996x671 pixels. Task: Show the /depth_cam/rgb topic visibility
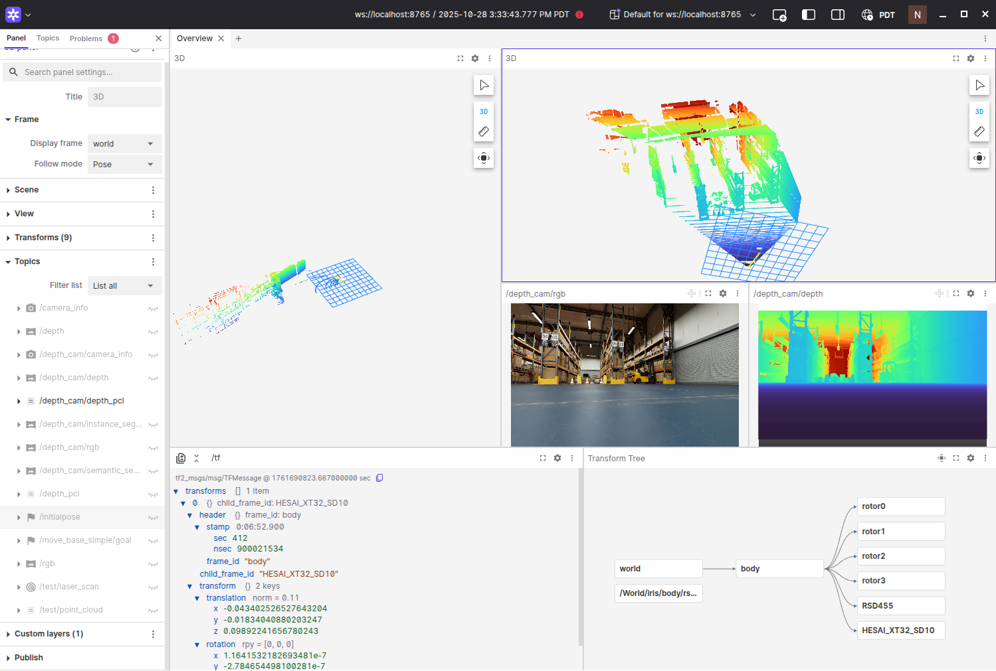coord(153,448)
